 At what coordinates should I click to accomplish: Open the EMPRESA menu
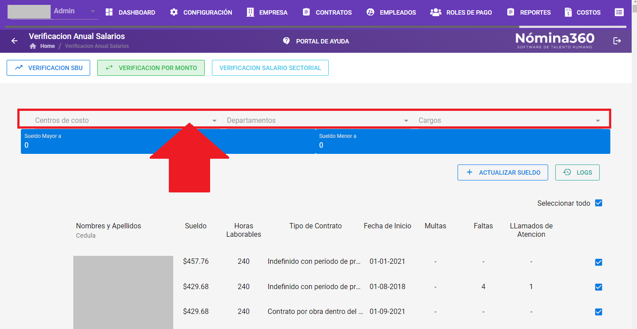tap(267, 12)
